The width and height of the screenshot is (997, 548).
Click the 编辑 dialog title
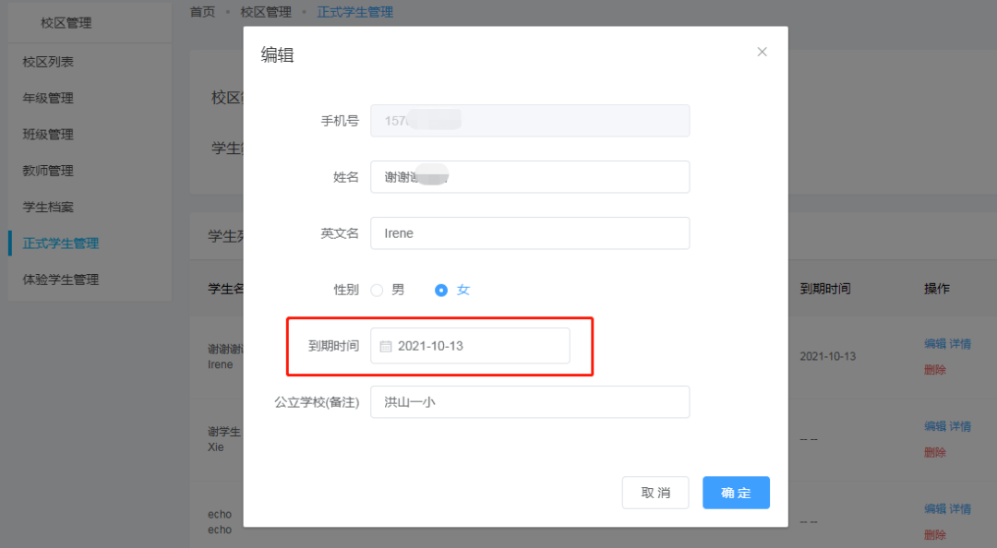[x=277, y=55]
